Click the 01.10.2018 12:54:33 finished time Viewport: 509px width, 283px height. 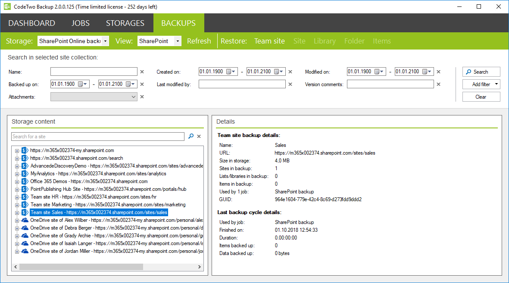tap(297, 230)
